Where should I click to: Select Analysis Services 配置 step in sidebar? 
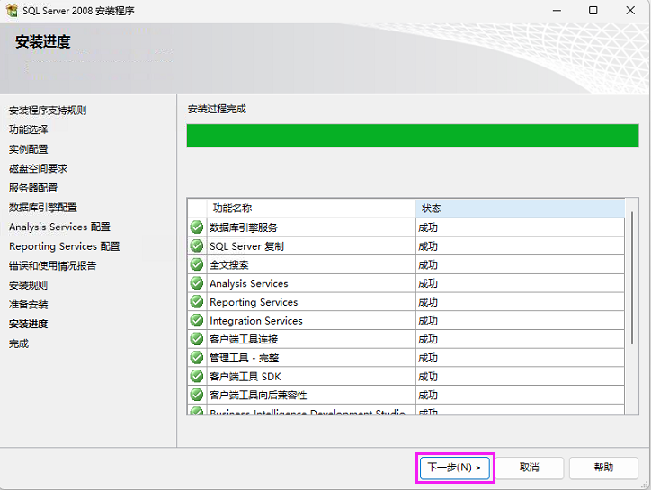59,227
